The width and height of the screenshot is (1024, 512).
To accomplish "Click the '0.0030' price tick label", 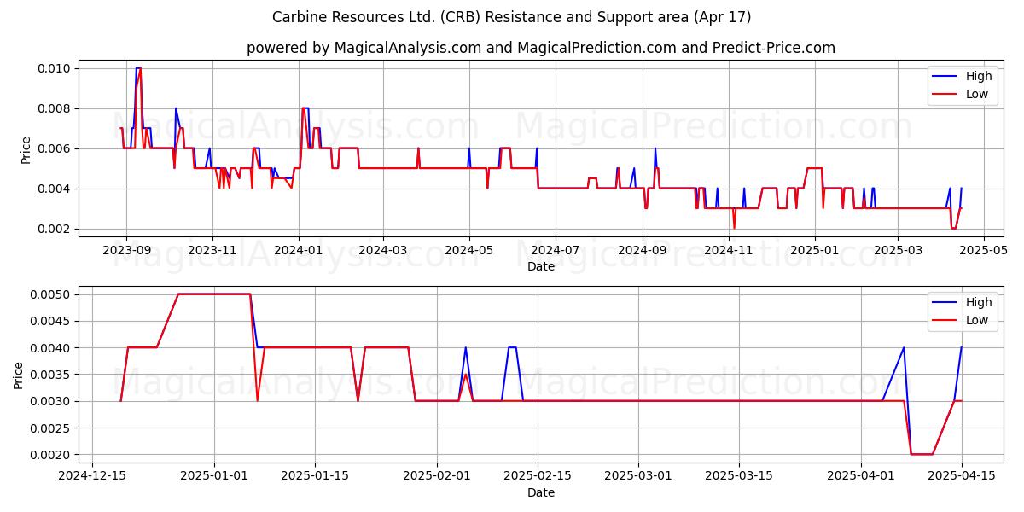I will tap(51, 401).
